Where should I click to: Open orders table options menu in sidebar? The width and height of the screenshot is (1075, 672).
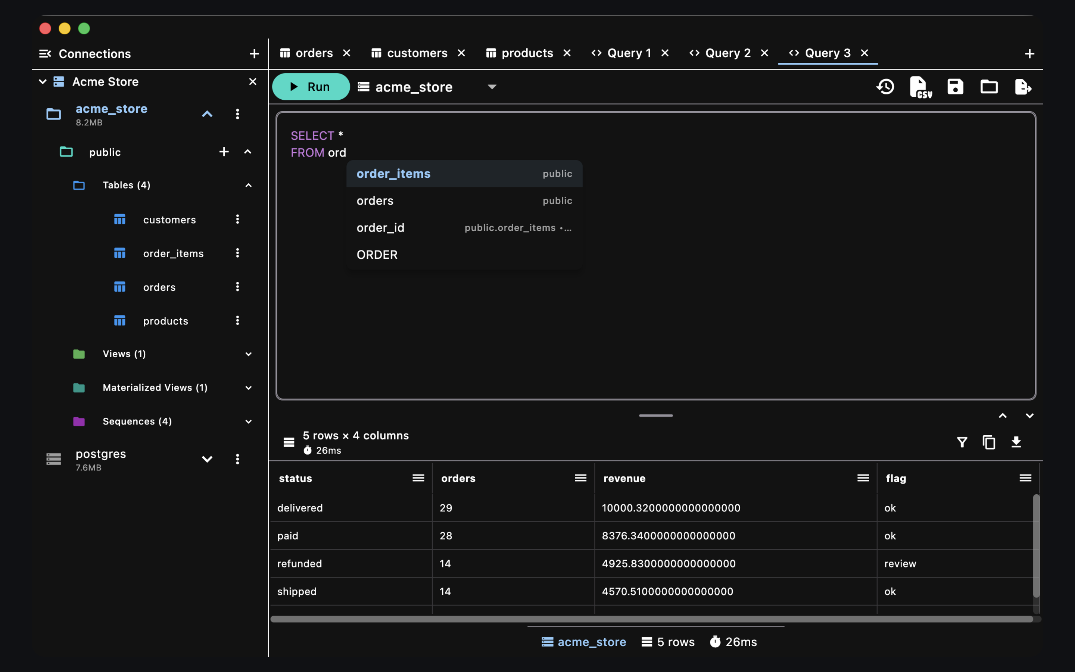coord(238,287)
